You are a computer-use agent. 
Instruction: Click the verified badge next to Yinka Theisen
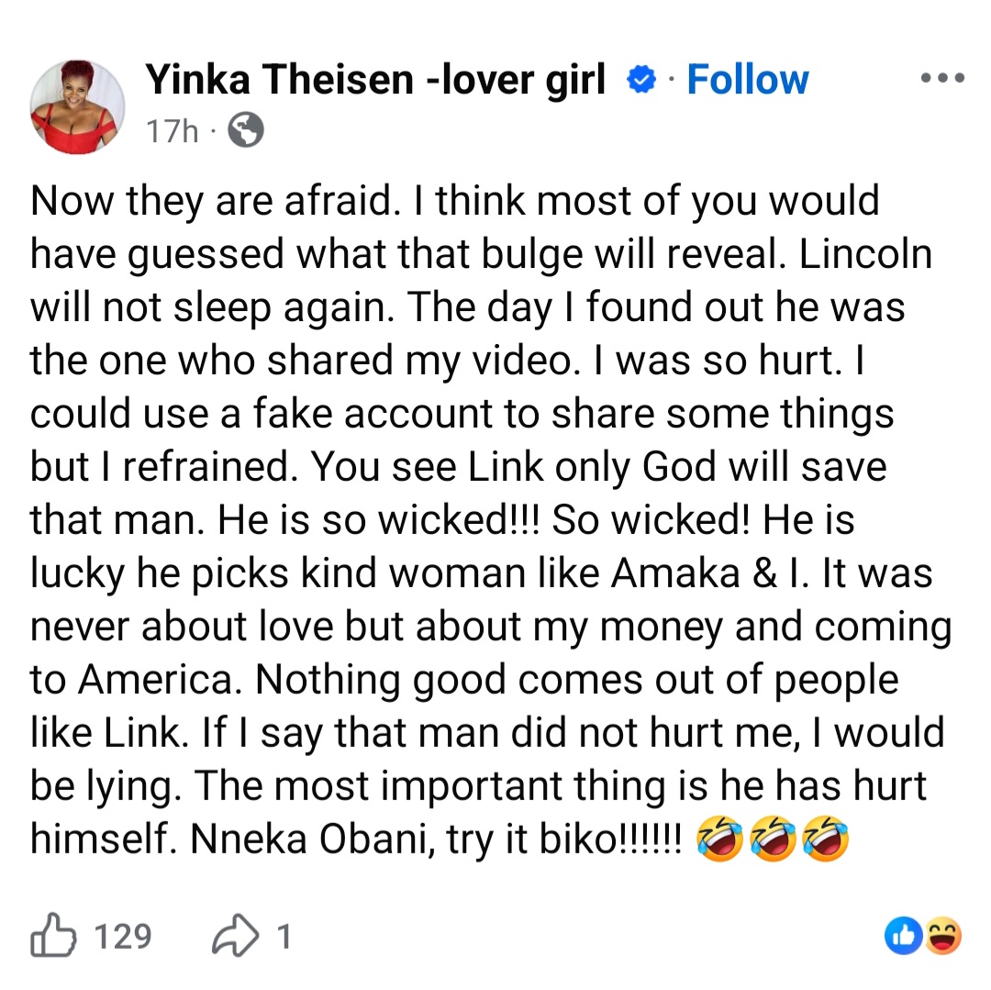(x=640, y=79)
